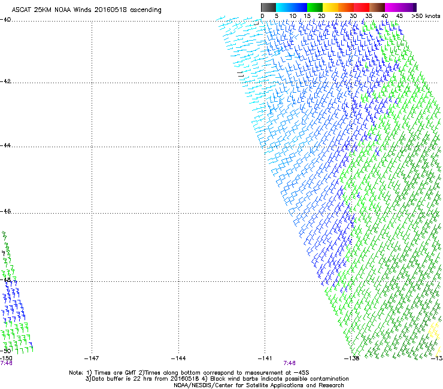Click the orange 25-30 knots legend segment

[346, 7]
